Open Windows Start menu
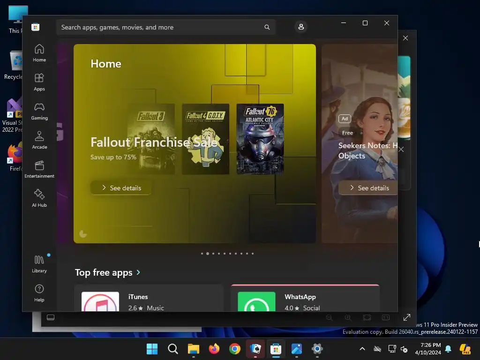This screenshot has width=480, height=360. pos(152,349)
